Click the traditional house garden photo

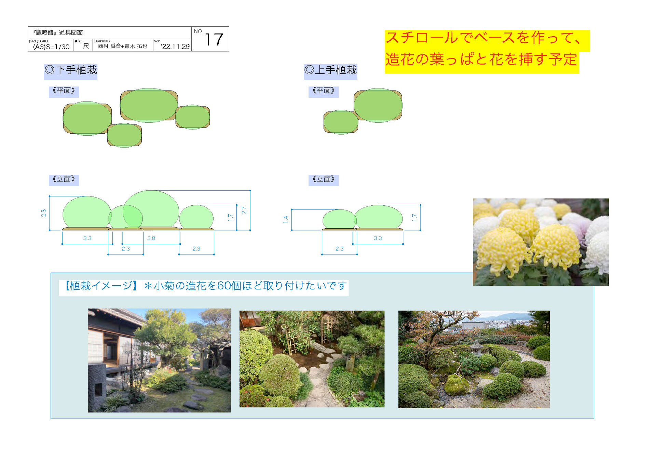click(159, 360)
